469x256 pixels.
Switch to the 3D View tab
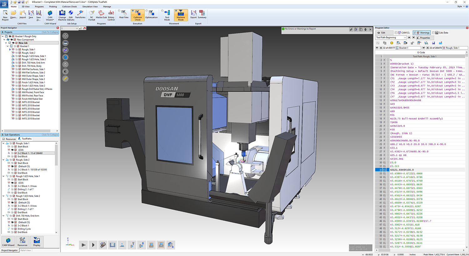coord(26,7)
